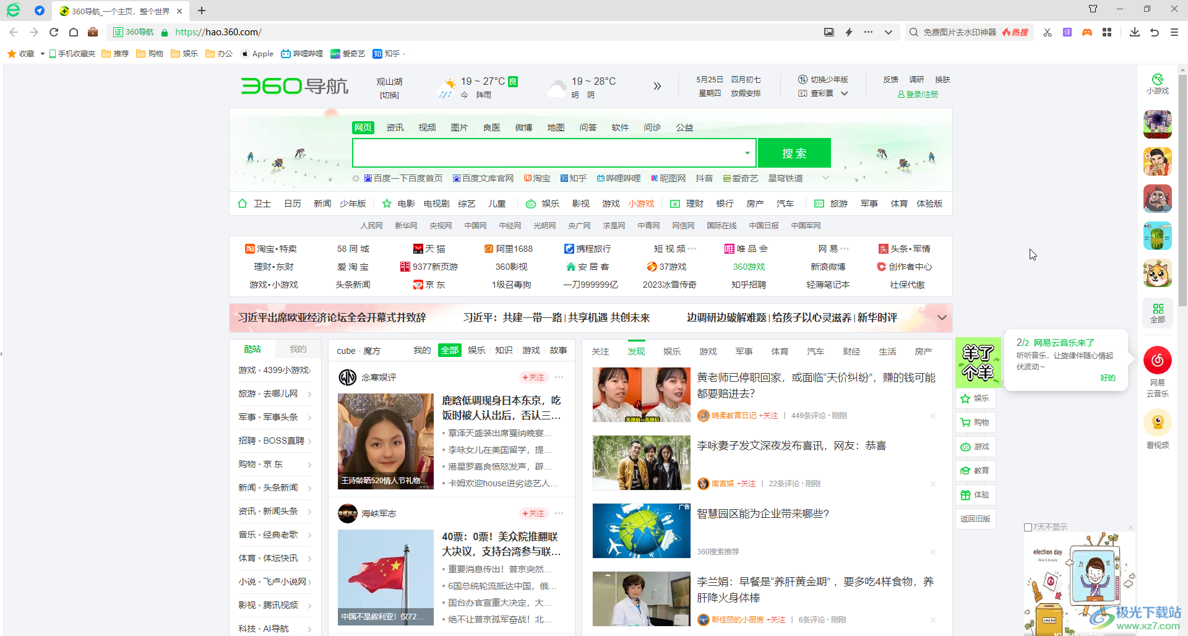Switch feed to the 军事 tab

point(744,351)
